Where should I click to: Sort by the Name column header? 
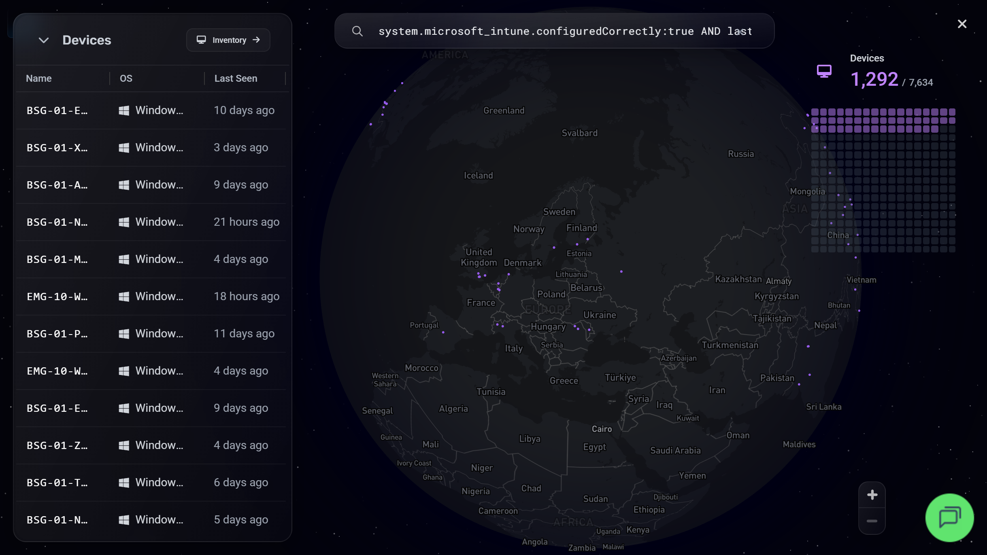39,78
